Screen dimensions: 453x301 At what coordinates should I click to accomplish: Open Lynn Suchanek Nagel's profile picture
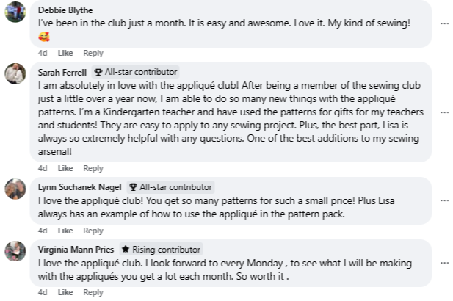click(15, 189)
